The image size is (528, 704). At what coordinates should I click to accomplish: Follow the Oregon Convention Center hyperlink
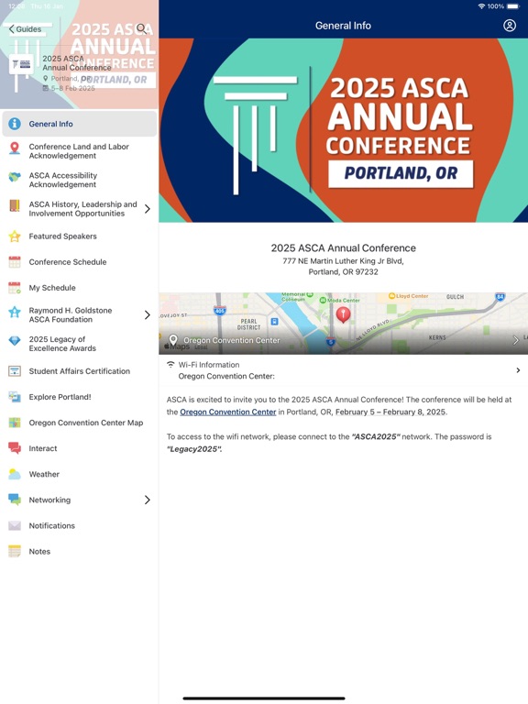tap(227, 412)
